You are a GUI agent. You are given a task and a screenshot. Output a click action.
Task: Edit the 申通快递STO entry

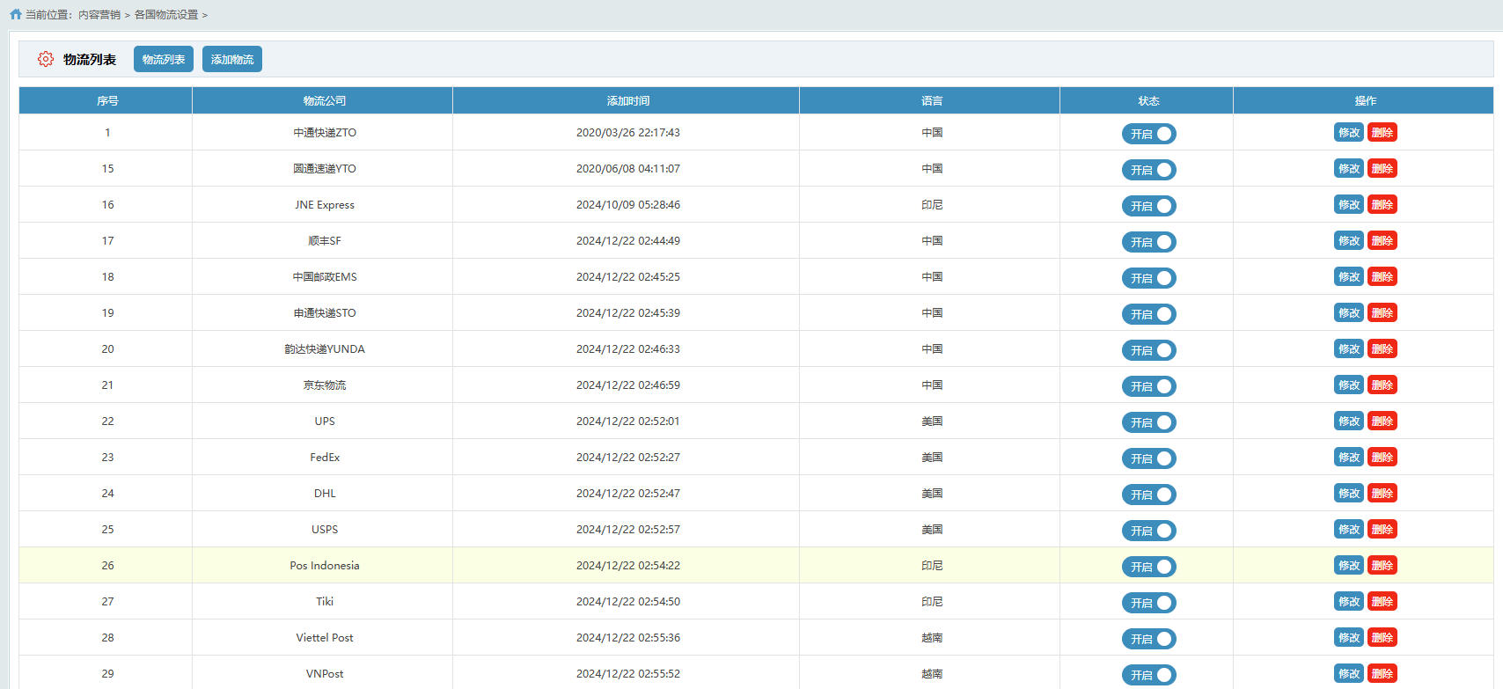[1349, 313]
